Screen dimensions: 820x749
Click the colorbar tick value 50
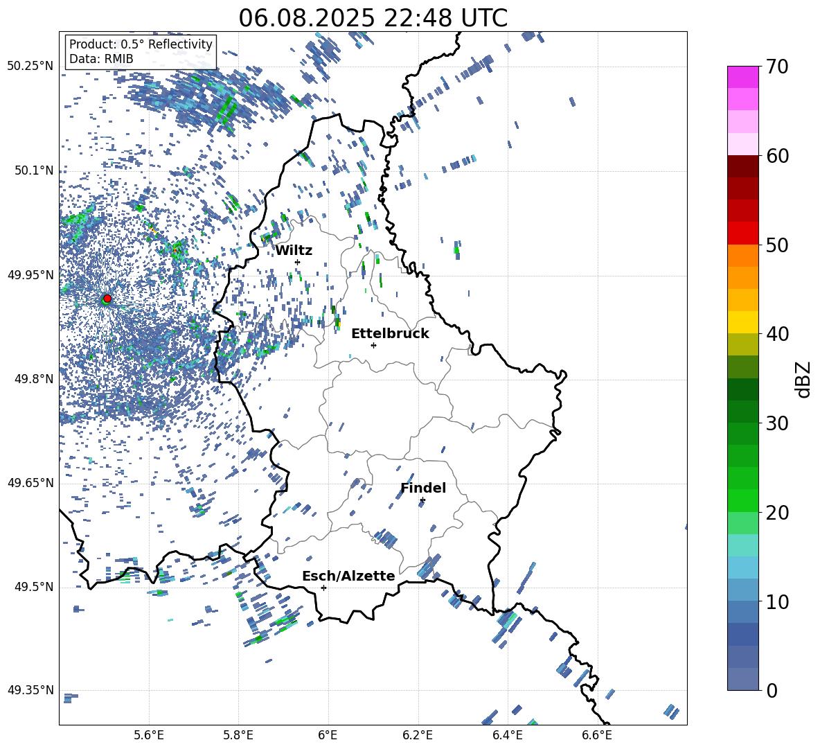pos(777,245)
